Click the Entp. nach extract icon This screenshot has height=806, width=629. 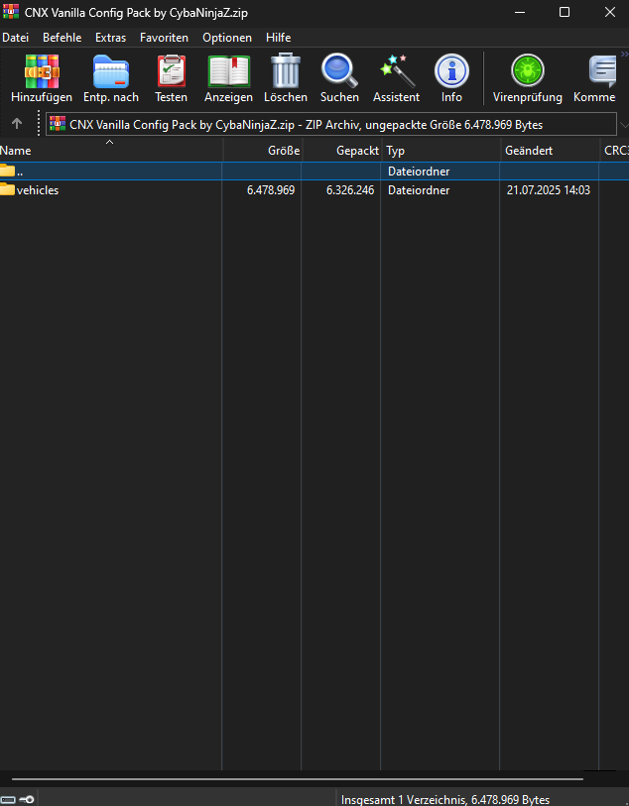(110, 71)
